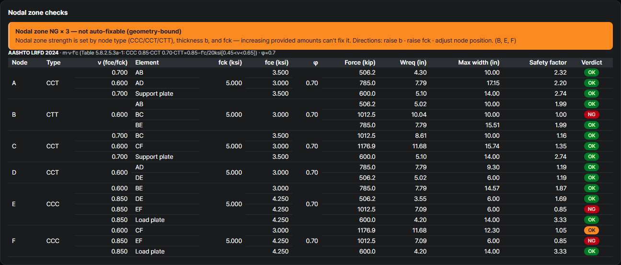Click the Wreq 4.30 value
Viewport: 621px width, 265px height.
(x=421, y=73)
